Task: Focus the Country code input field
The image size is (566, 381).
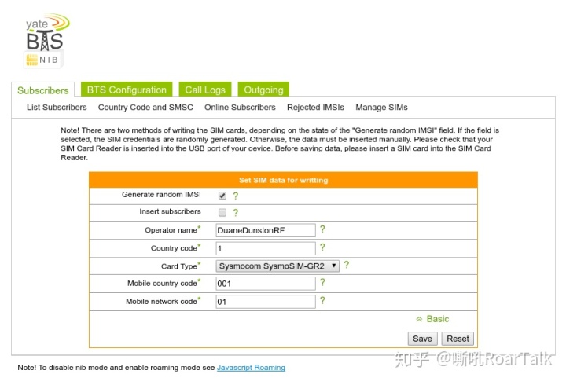Action: (x=266, y=248)
